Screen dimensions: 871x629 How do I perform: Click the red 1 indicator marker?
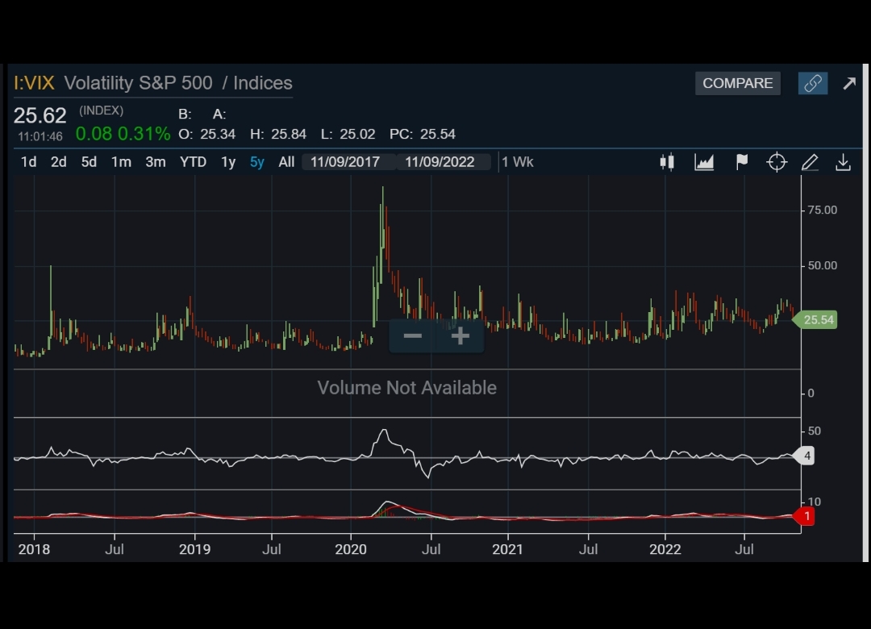[x=804, y=516]
